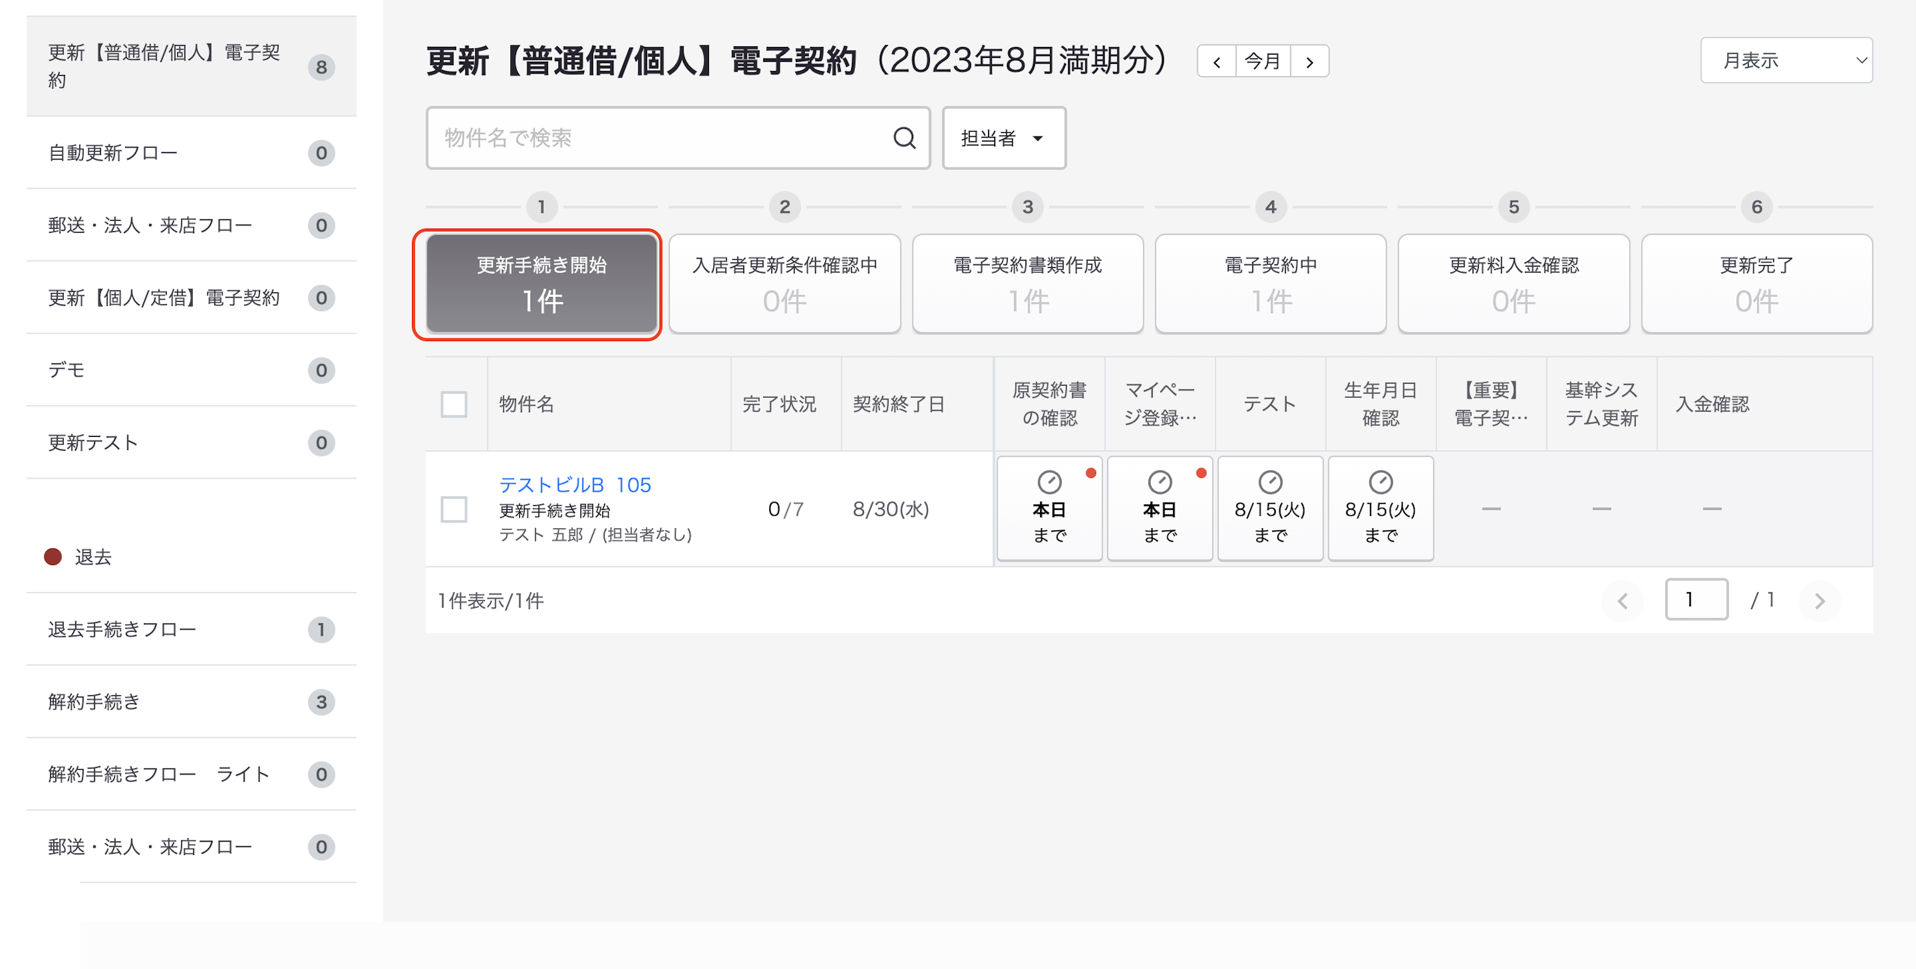Open 自動更新フロー in sidebar
Viewport: 1916px width, 969px height.
[191, 152]
